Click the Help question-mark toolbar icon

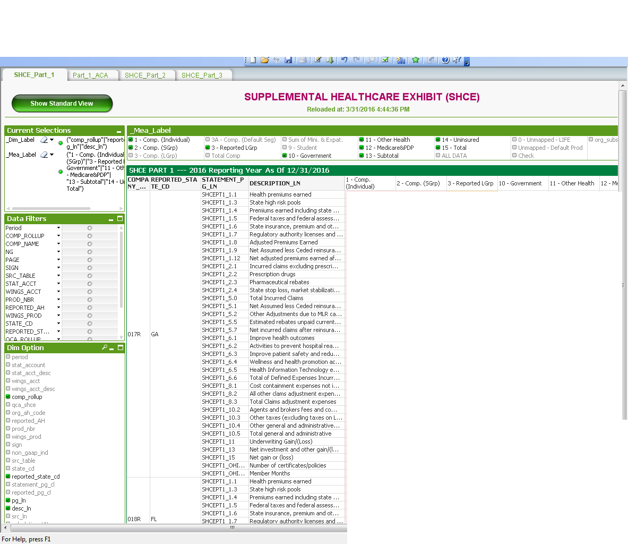coord(445,60)
